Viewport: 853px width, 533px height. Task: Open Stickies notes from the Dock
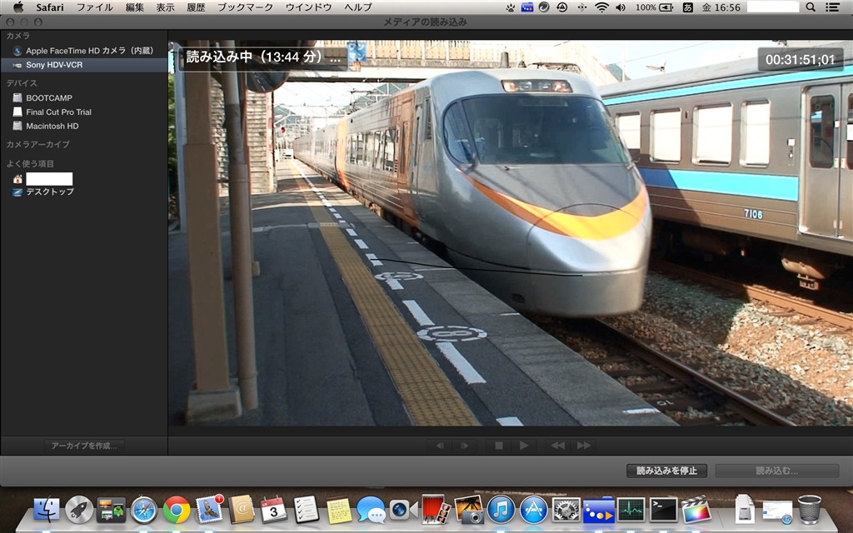(338, 511)
